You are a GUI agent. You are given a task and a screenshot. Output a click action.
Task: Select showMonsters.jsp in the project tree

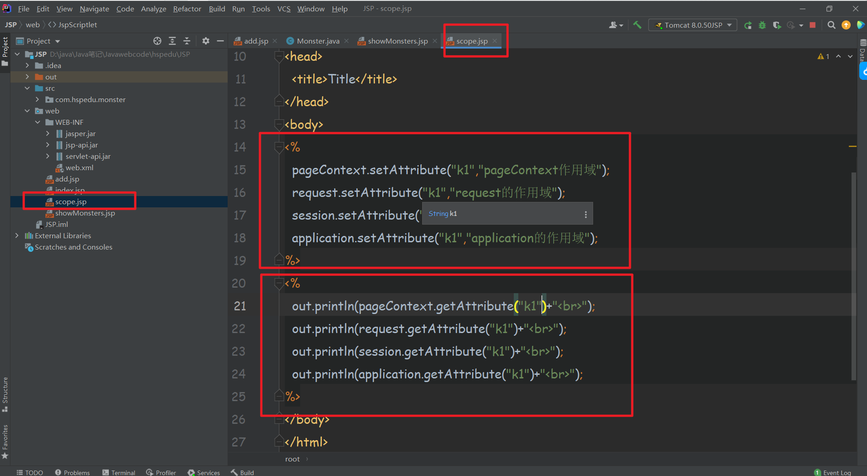pyautogui.click(x=85, y=213)
